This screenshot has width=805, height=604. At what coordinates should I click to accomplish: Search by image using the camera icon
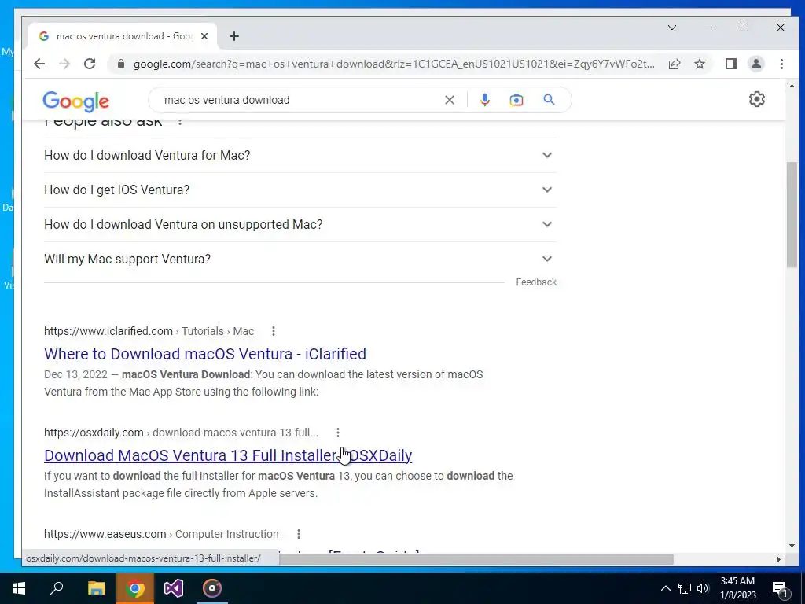[x=516, y=100]
